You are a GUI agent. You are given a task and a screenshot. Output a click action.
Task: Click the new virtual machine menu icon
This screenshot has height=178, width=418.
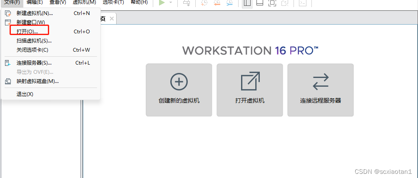(8, 13)
